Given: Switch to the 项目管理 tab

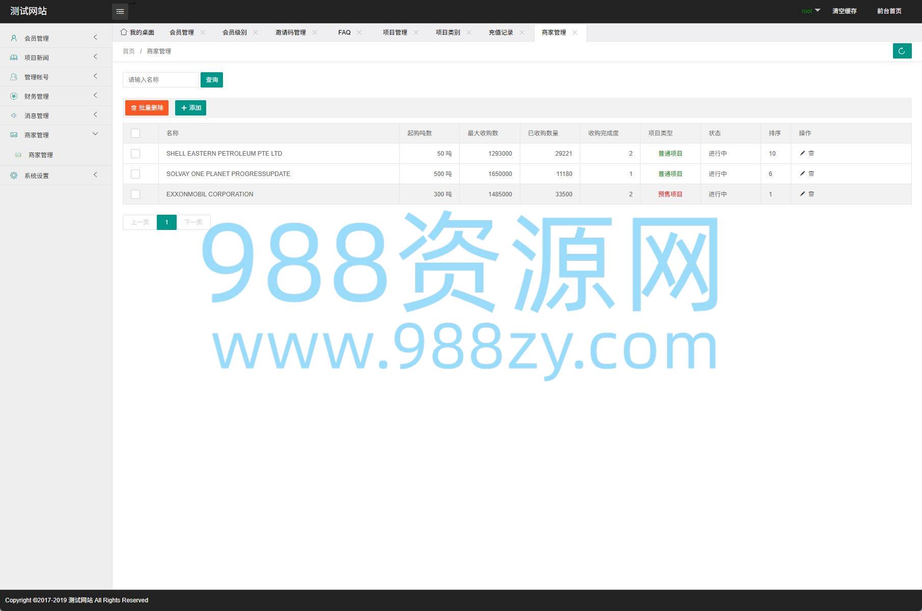Looking at the screenshot, I should [x=395, y=33].
